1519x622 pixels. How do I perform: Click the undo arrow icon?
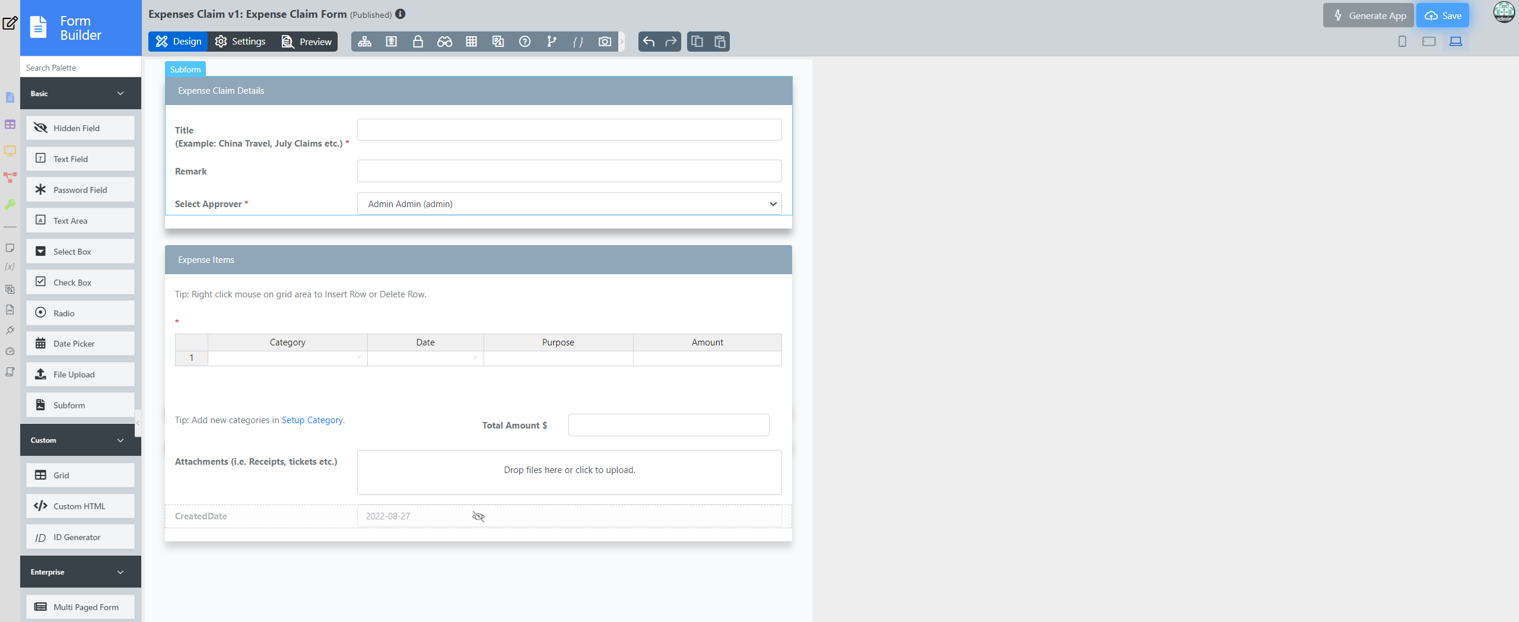pyautogui.click(x=649, y=42)
